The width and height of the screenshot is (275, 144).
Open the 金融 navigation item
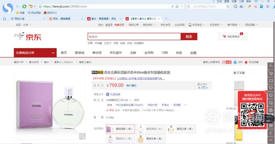193,53
